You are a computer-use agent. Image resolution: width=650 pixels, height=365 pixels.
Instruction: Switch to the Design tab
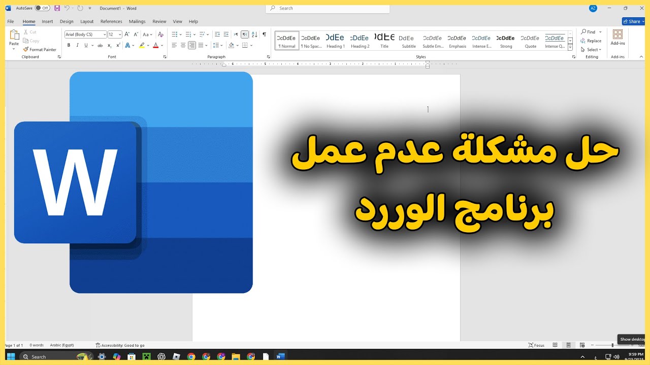point(67,21)
